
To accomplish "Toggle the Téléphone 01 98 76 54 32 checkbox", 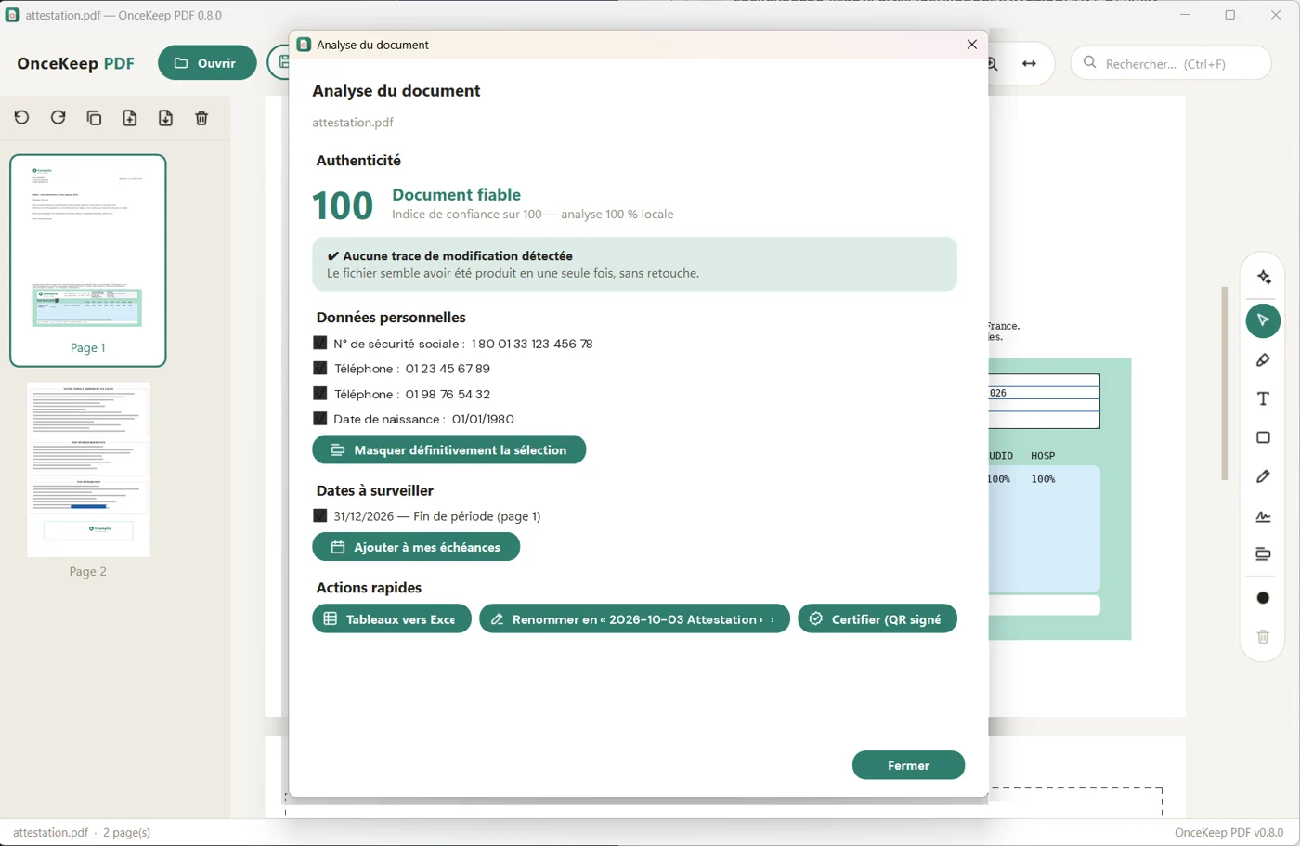I will coord(320,394).
